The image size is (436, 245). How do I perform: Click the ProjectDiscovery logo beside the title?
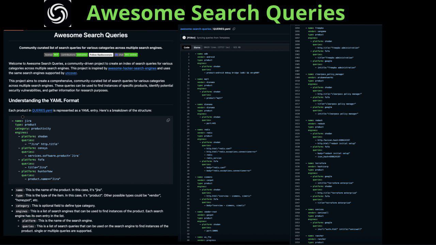[58, 14]
